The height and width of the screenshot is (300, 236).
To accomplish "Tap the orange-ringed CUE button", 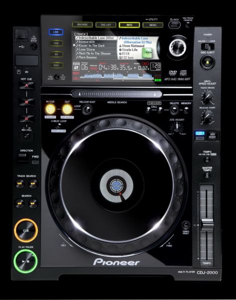I will pyautogui.click(x=26, y=230).
